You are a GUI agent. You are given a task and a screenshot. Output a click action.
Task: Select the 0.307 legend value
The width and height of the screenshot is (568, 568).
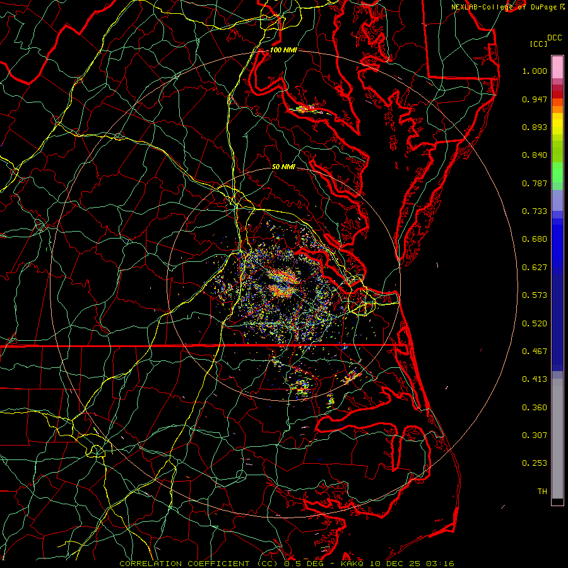click(x=535, y=435)
